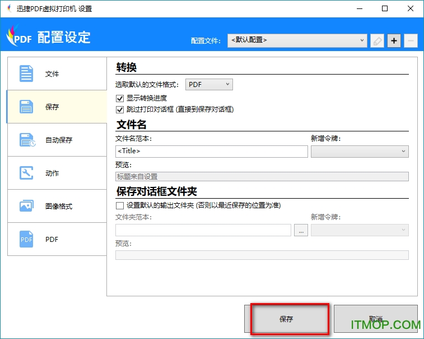Click the minus icon to remove profile
Image resolution: width=424 pixels, height=339 pixels.
[411, 40]
